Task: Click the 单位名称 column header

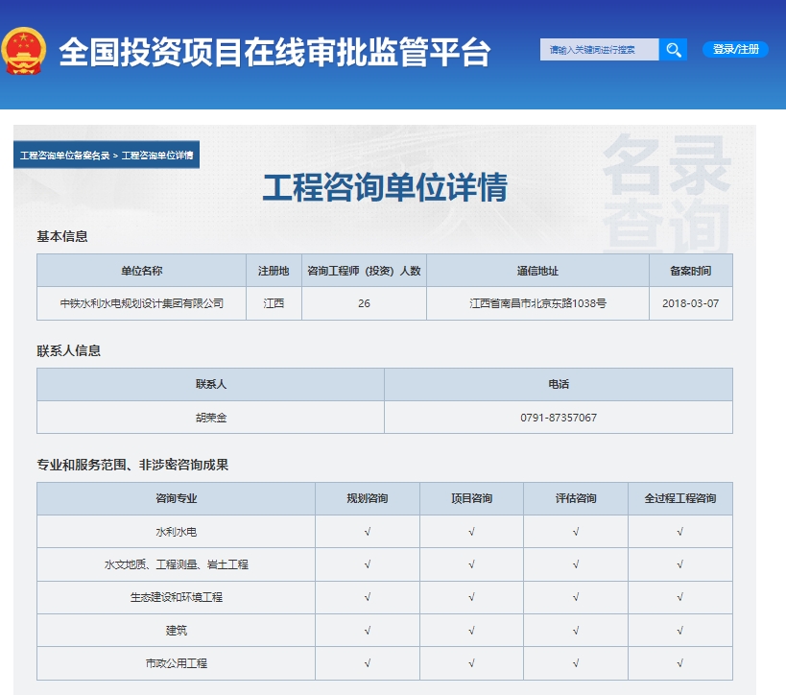Action: [x=141, y=271]
